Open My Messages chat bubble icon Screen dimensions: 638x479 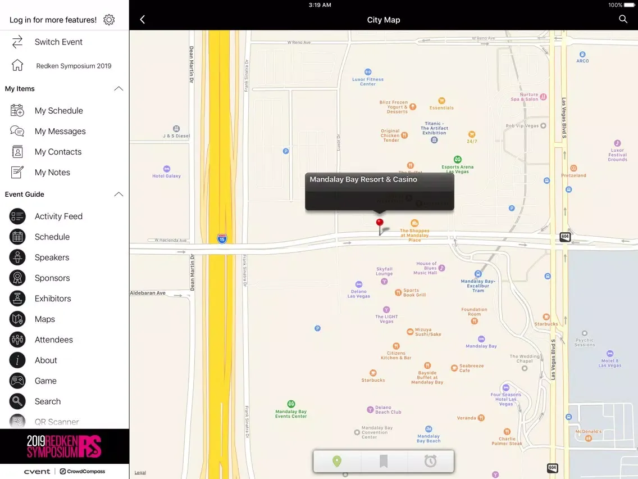tap(17, 131)
